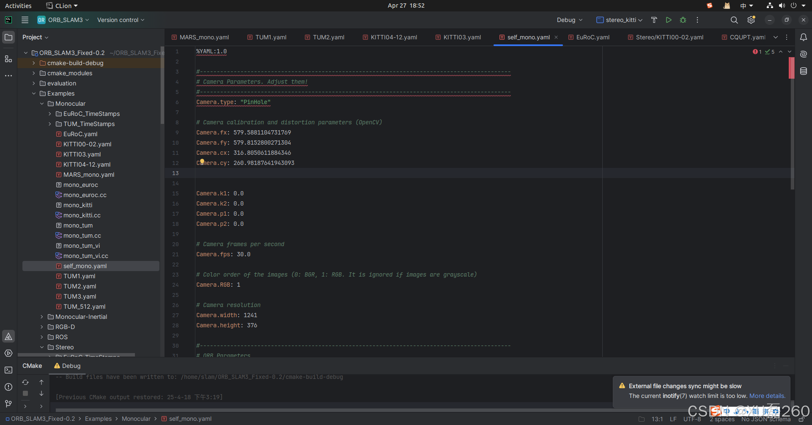Expand the cmake-build-debug folder

[34, 63]
